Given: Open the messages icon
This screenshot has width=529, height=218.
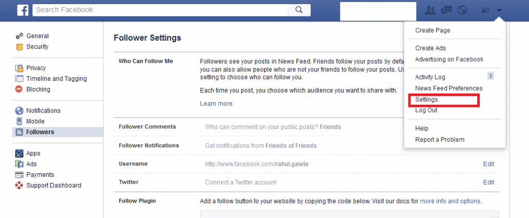Looking at the screenshot, I should [x=446, y=10].
